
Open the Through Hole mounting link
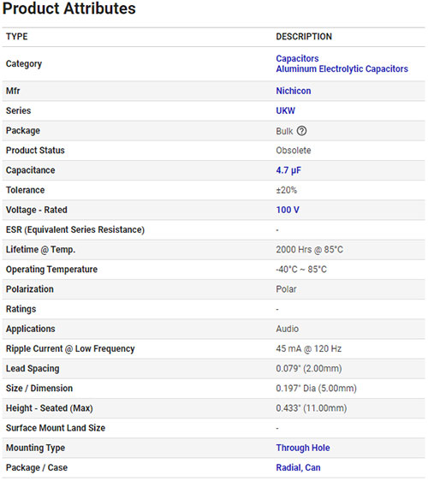pyautogui.click(x=303, y=448)
